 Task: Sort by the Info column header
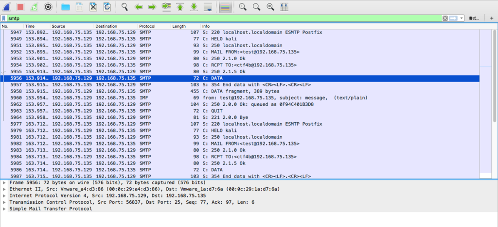tap(340, 26)
